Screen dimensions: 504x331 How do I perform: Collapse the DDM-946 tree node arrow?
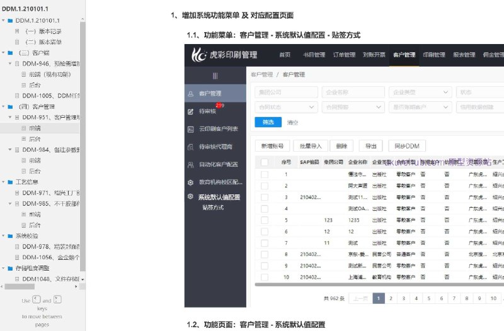tap(10, 64)
